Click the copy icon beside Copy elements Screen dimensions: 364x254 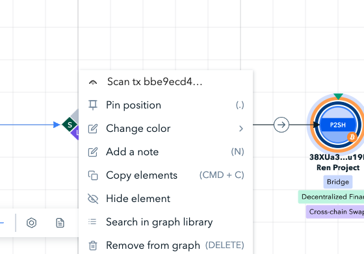[93, 175]
